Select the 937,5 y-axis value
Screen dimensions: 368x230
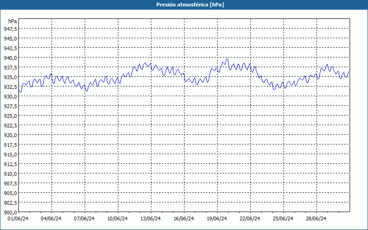coord(10,68)
